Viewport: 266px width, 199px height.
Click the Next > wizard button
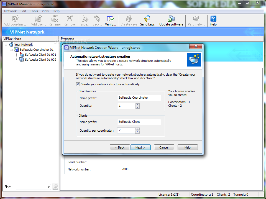coord(140,147)
